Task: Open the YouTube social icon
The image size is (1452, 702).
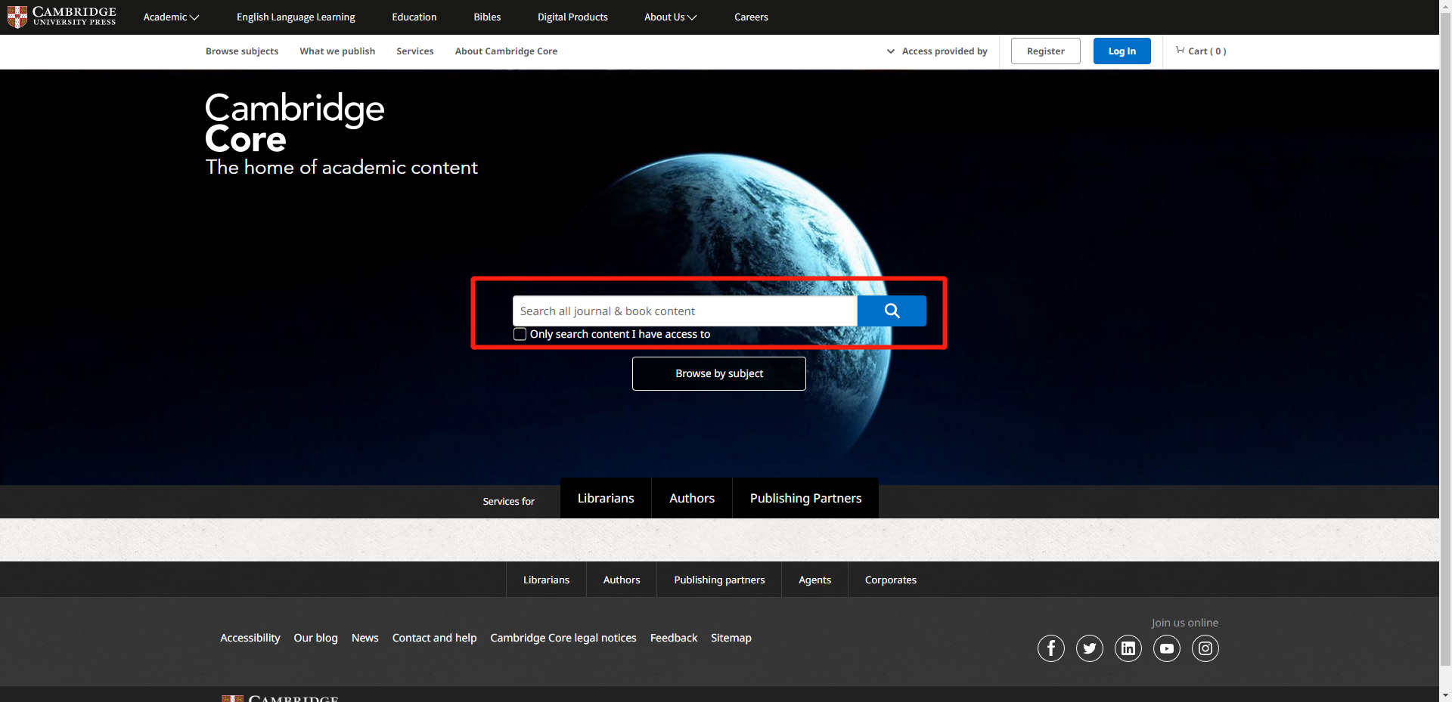Action: [1167, 648]
